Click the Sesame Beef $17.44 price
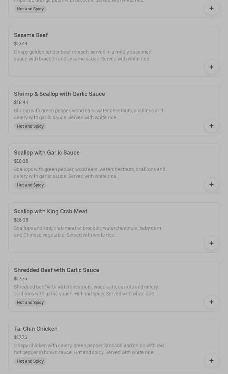Viewport: 228px width, 374px height. (x=21, y=44)
